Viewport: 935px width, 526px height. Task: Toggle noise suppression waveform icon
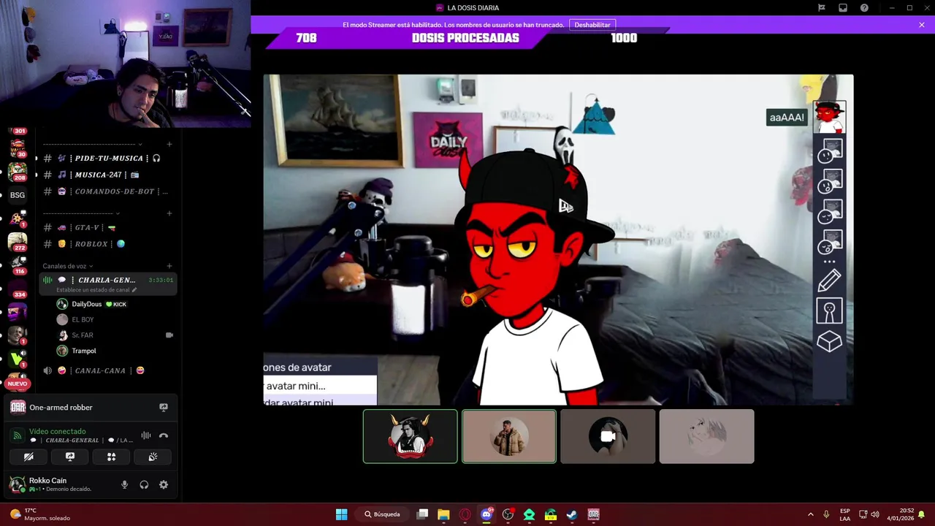[146, 435]
